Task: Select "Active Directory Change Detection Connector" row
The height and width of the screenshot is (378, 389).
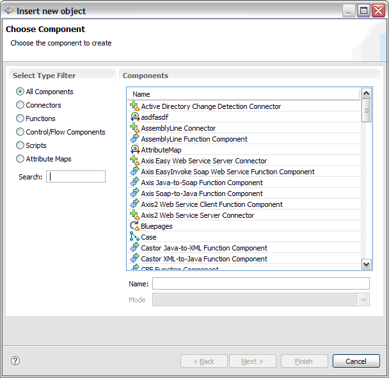Action: (x=244, y=106)
